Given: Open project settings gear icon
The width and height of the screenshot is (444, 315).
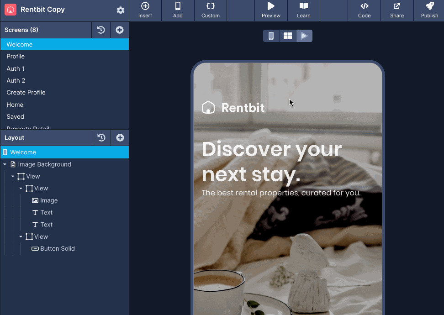Looking at the screenshot, I should [x=120, y=10].
